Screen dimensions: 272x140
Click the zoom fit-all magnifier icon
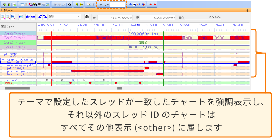(13, 17)
